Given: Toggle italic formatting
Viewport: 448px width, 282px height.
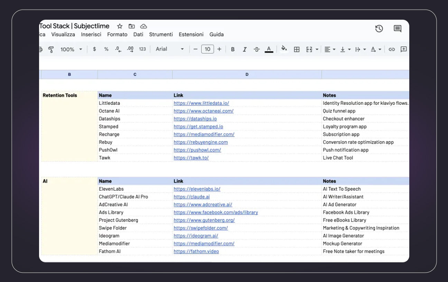Looking at the screenshot, I should point(244,49).
